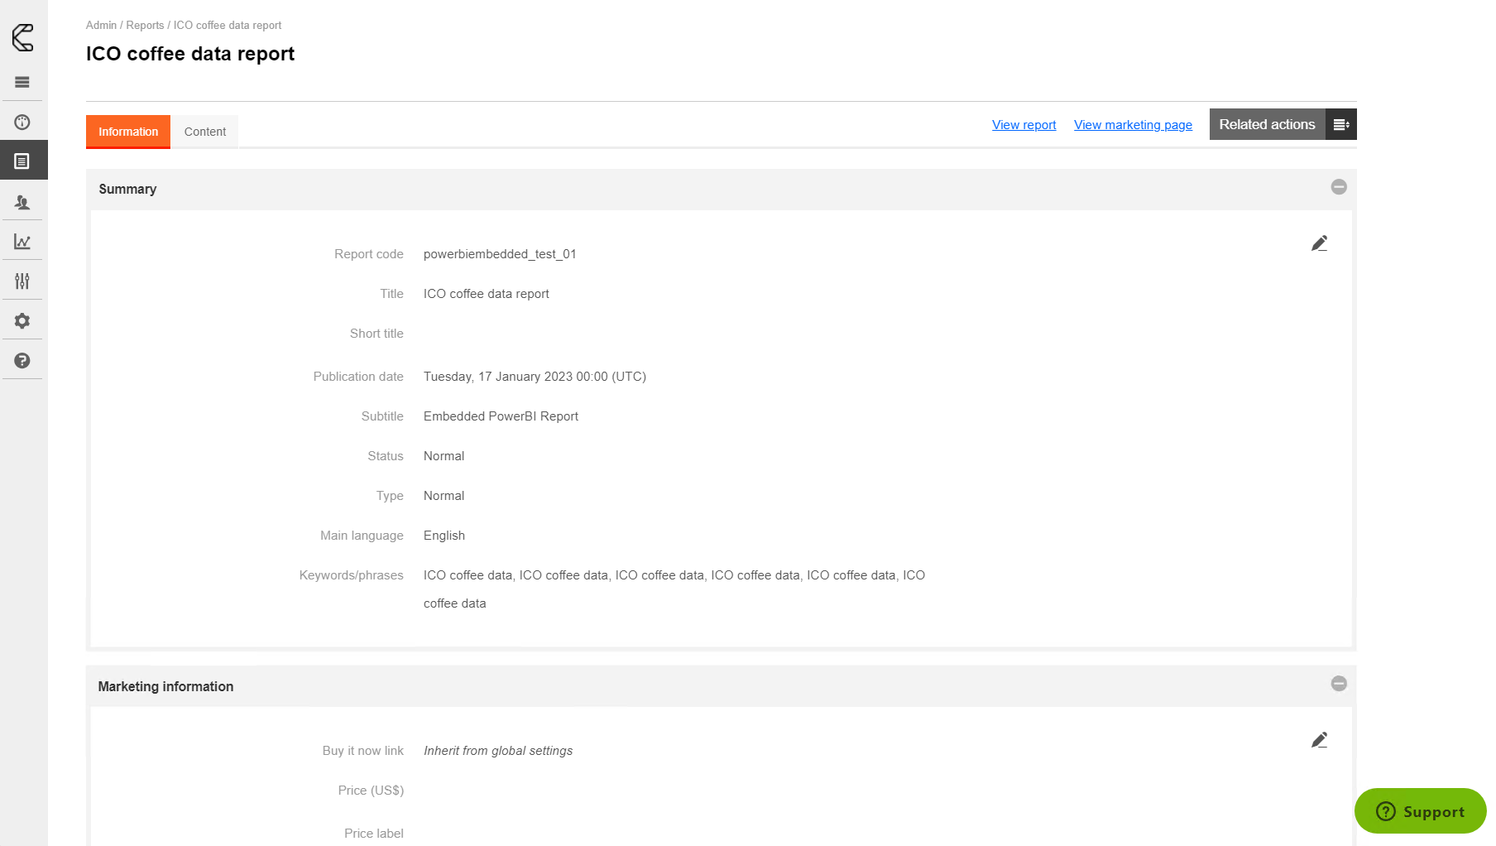Viewport: 1496px width, 846px height.
Task: Click the help question mark icon
Action: 22,361
